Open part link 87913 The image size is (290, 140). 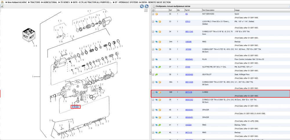coord(188,22)
